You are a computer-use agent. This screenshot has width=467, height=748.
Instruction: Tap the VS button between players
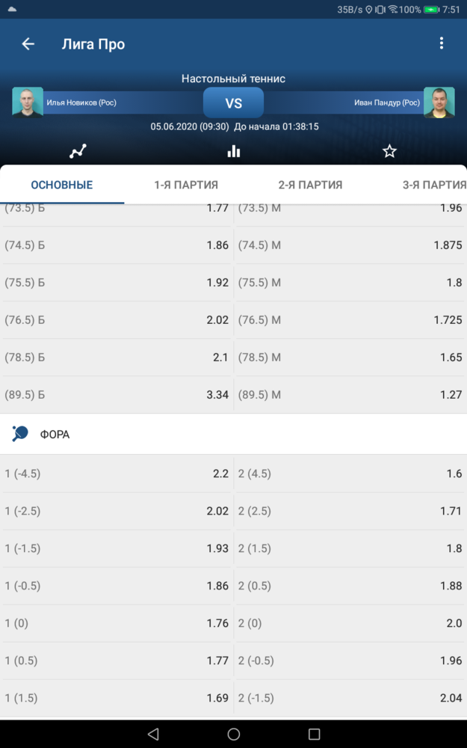(x=233, y=102)
